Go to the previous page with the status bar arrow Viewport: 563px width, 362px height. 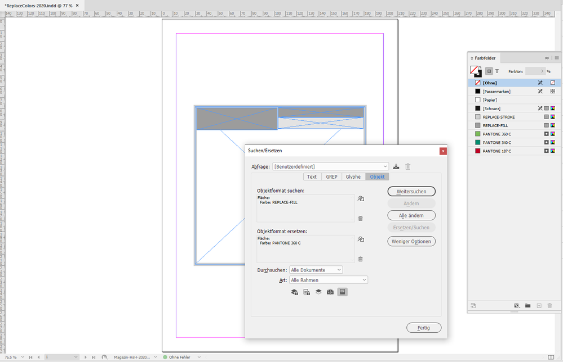tap(38, 357)
